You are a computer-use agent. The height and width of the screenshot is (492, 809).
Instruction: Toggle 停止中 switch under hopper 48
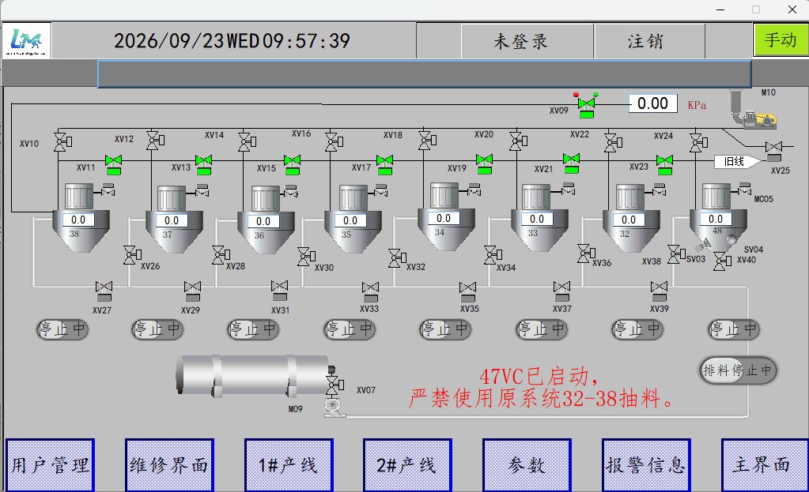click(734, 329)
